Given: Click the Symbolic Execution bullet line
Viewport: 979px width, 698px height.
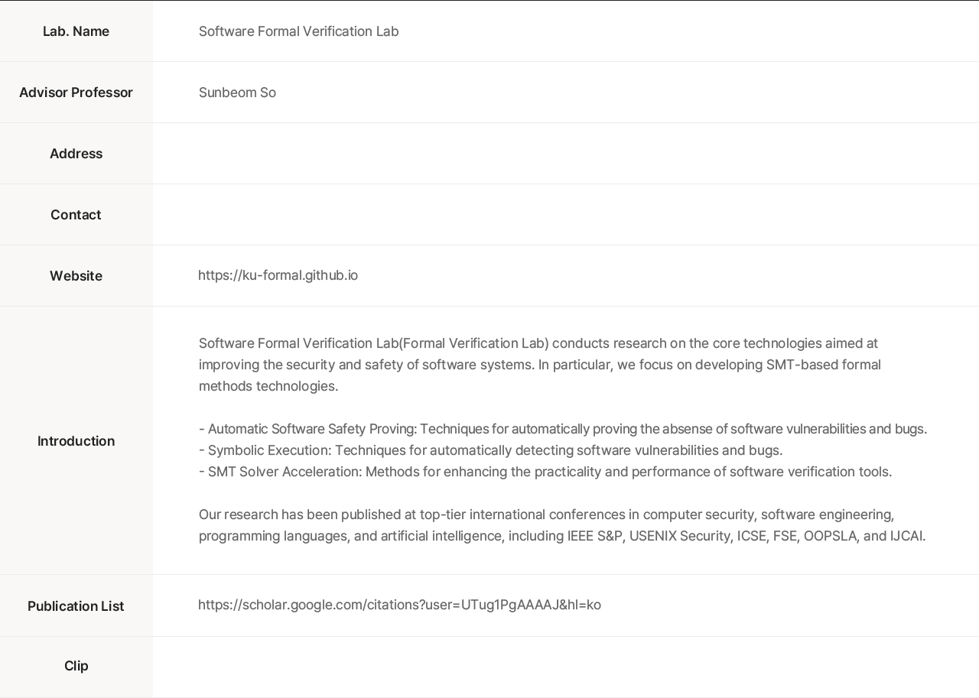Looking at the screenshot, I should (490, 450).
